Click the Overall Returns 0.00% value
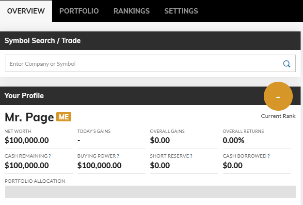 [x=234, y=140]
